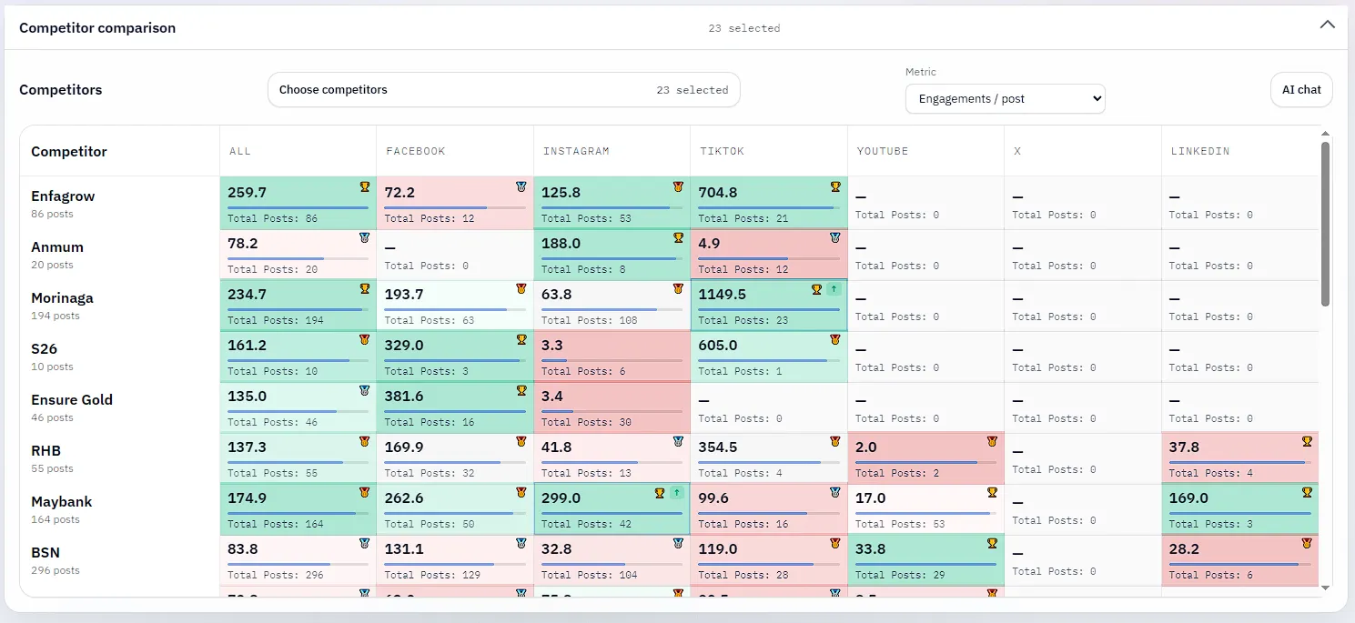Click the progress bar under 259.7

(298, 207)
